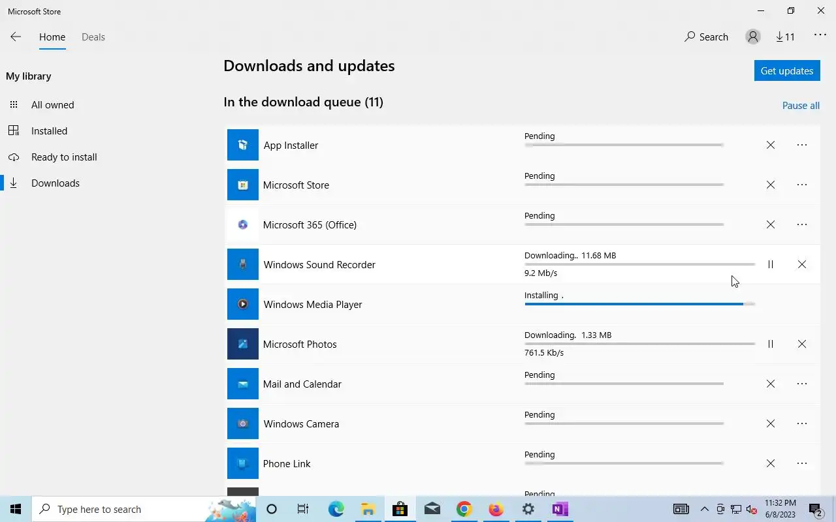Click Windows Sound Recorder download progress bar

click(639, 264)
